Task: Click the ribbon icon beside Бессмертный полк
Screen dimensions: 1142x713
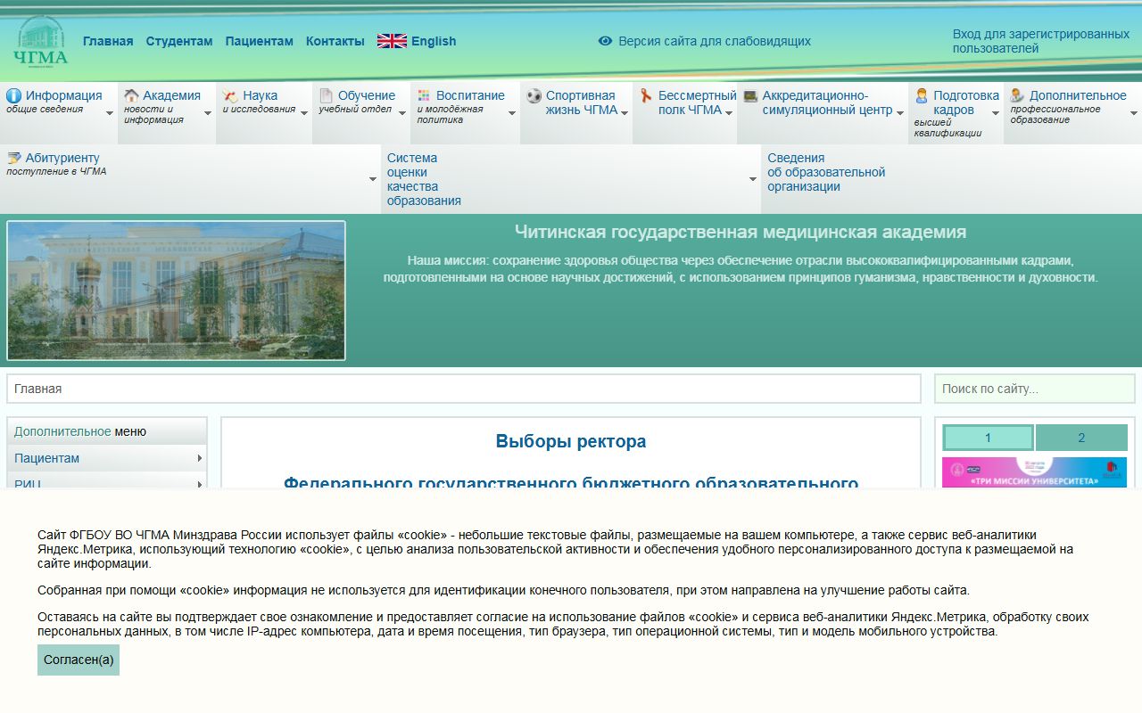Action: tap(646, 95)
